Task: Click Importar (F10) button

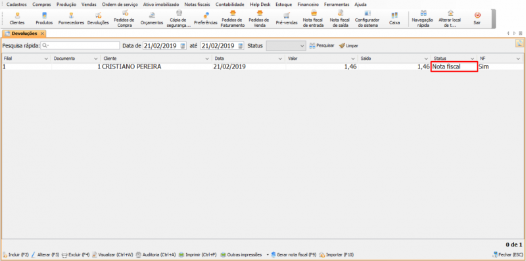Action: tap(337, 254)
